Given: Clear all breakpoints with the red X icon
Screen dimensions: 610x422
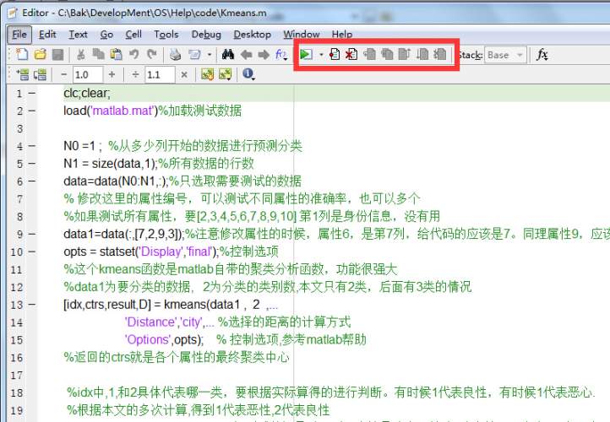Looking at the screenshot, I should coord(351,54).
